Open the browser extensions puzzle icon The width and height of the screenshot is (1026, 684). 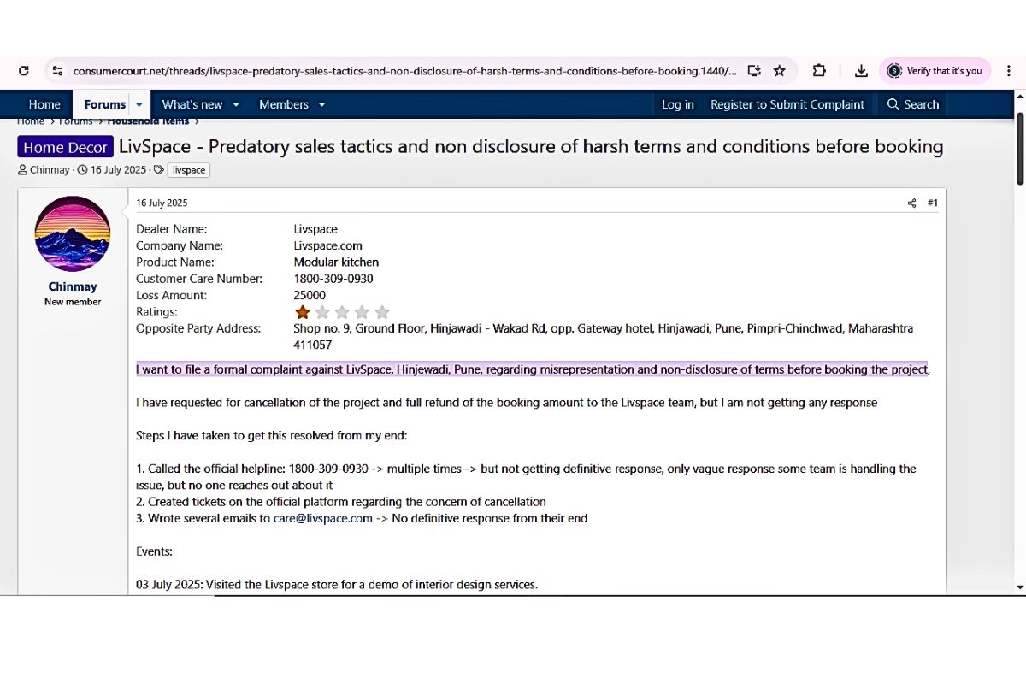click(x=819, y=71)
